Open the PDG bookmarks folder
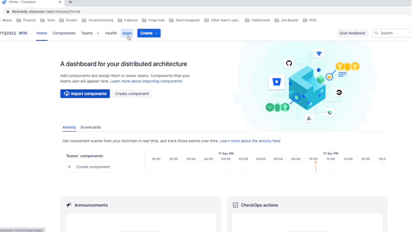 coord(309,20)
